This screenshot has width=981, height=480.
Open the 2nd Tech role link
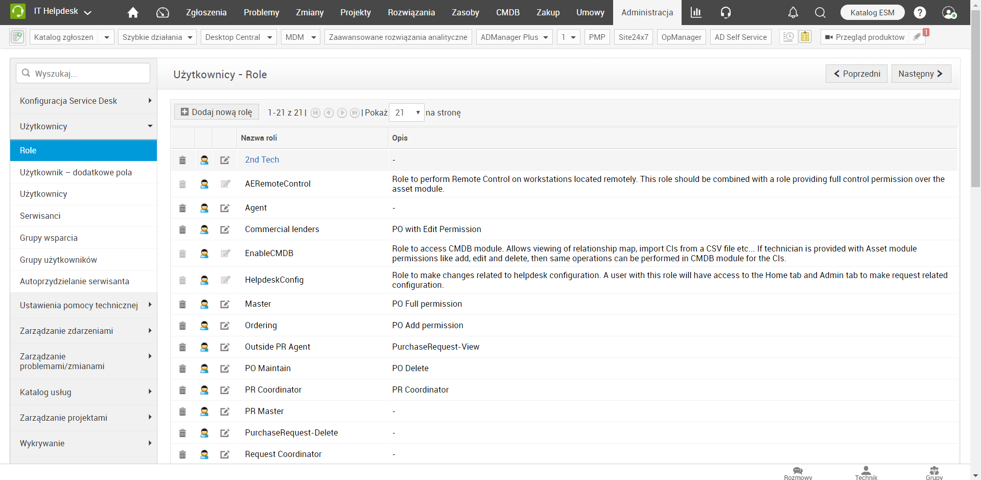262,160
